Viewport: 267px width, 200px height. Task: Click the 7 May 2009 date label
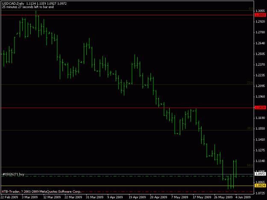tap(180, 197)
